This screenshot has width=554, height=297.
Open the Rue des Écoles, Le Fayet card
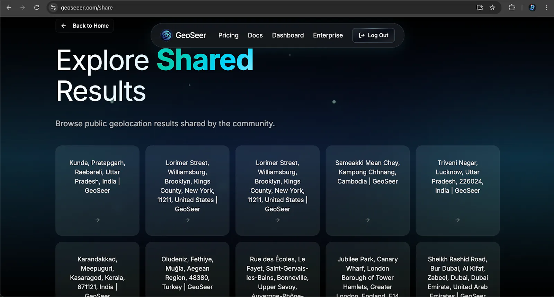pyautogui.click(x=277, y=270)
